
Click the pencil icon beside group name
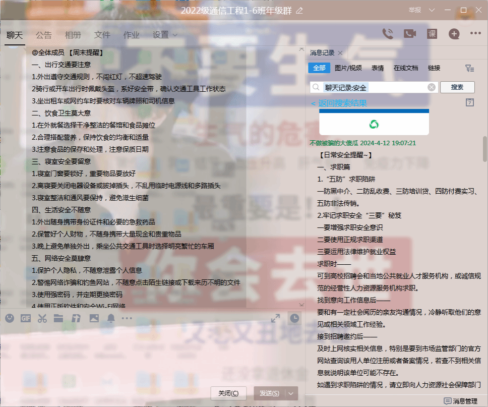pyautogui.click(x=299, y=11)
